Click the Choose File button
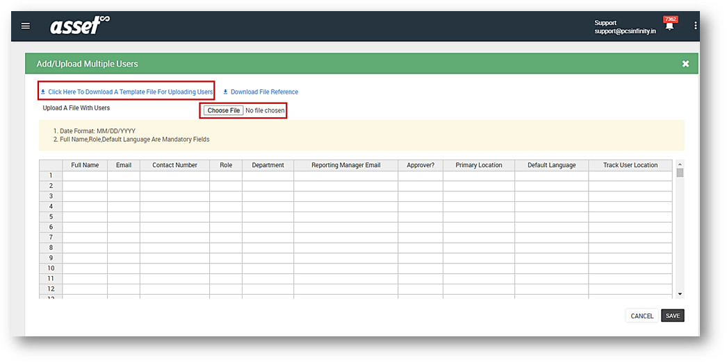This screenshot has width=727, height=362. coord(224,110)
